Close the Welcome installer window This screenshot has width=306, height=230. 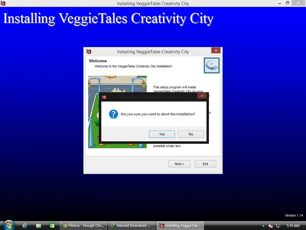click(216, 50)
